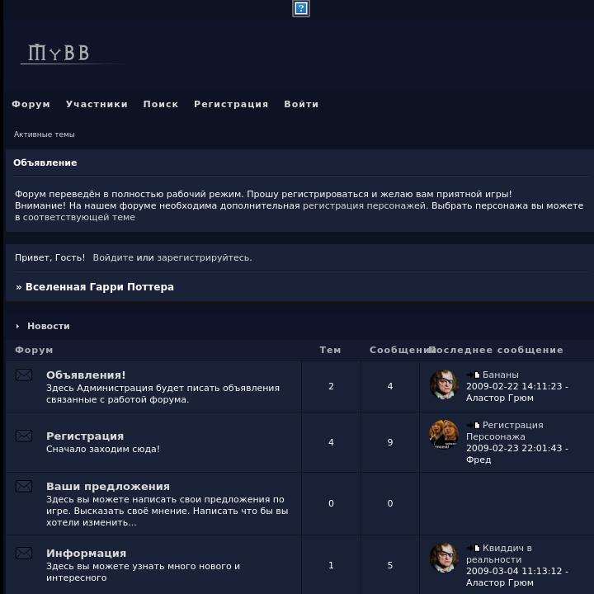Open avatar in the Информация last post

pos(444,558)
